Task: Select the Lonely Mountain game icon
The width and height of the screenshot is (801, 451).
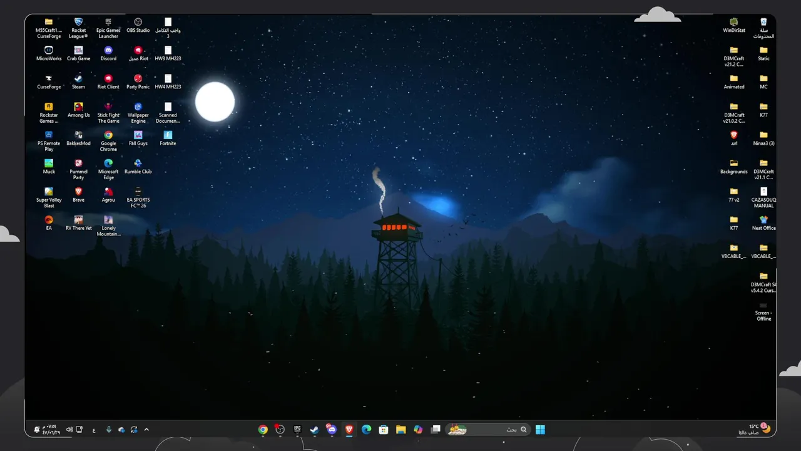Action: tap(108, 226)
